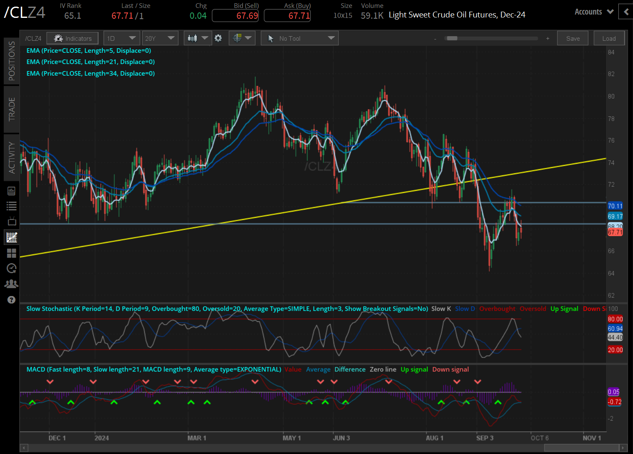Open the candlestick chart type dropdown
The height and width of the screenshot is (454, 633).
[198, 38]
